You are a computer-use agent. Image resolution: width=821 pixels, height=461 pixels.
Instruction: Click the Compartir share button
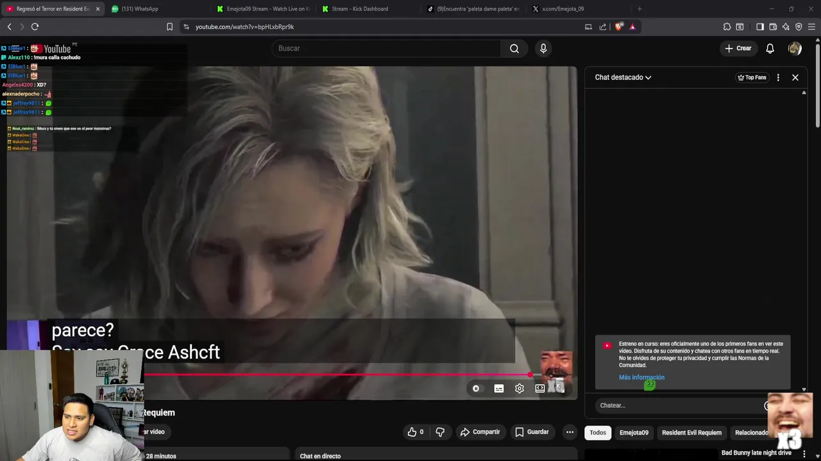click(480, 432)
